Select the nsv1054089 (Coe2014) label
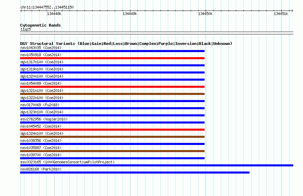The image size is (303, 196). point(41,83)
